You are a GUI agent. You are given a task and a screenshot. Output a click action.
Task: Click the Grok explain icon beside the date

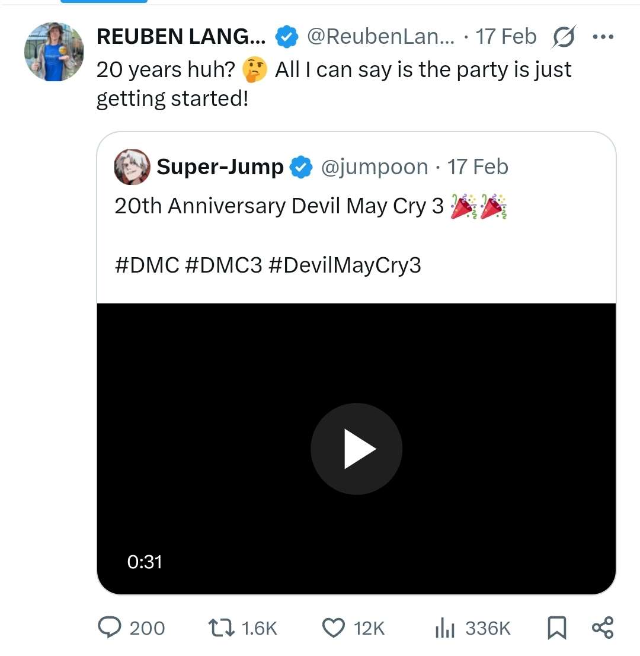click(x=564, y=36)
